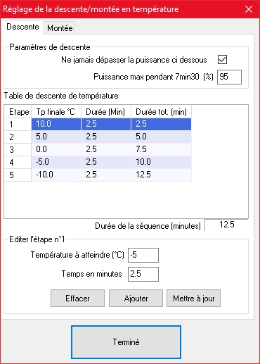This screenshot has height=364, width=260.
Task: Click the Temps en minutes input field
Action: point(143,274)
